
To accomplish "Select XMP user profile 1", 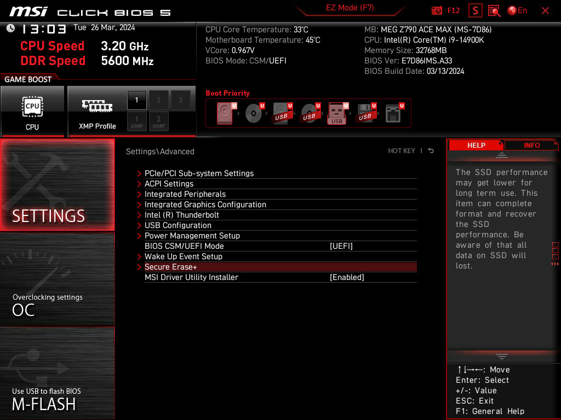I will click(136, 122).
